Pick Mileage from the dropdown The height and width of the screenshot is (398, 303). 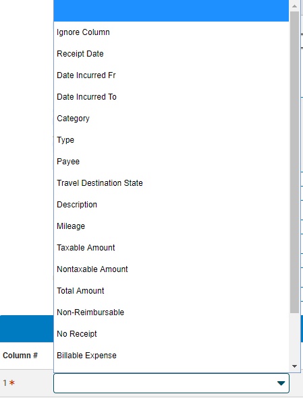click(x=171, y=226)
